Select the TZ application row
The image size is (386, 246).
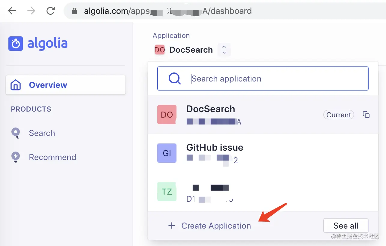(x=263, y=191)
